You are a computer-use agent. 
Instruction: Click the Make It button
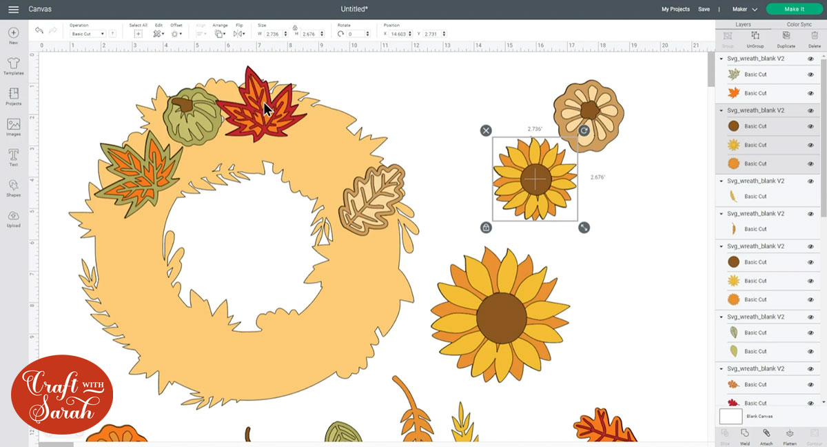tap(794, 9)
